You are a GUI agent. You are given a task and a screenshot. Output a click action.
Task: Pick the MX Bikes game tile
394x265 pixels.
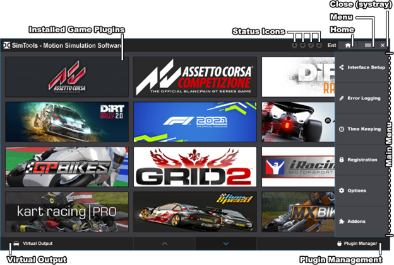coord(298,212)
